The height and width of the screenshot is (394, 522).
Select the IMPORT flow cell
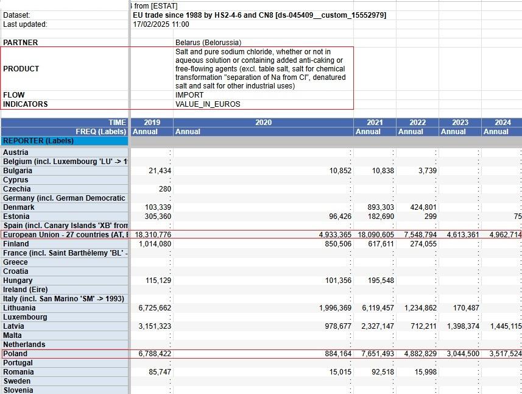tap(263, 95)
